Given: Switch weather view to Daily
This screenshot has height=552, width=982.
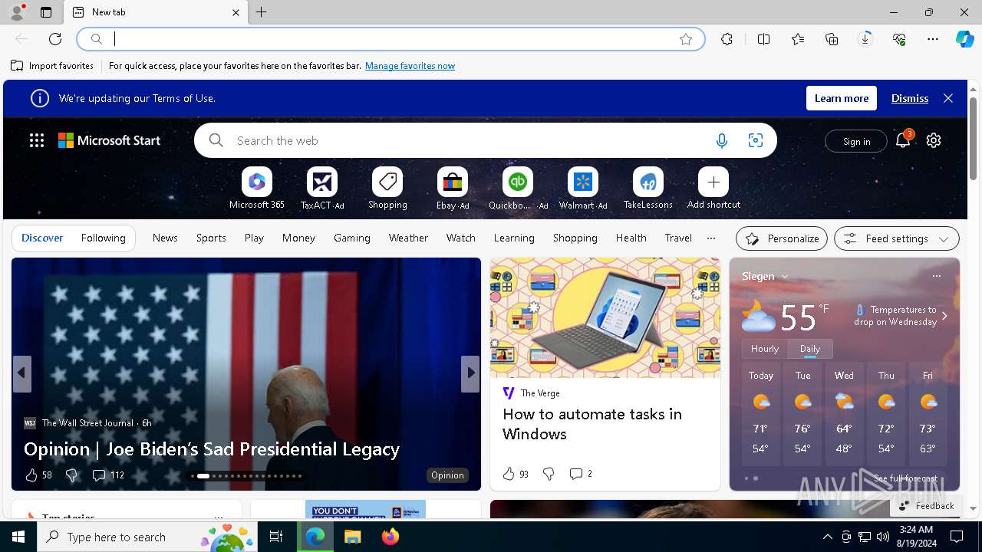Looking at the screenshot, I should 810,349.
